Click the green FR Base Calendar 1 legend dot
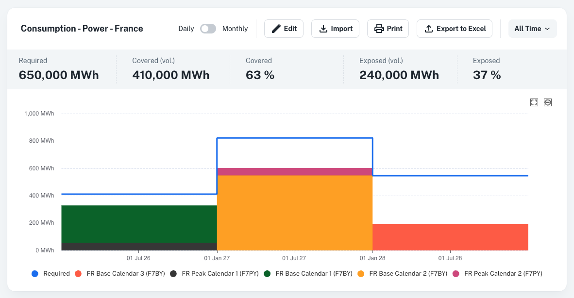 (x=267, y=274)
